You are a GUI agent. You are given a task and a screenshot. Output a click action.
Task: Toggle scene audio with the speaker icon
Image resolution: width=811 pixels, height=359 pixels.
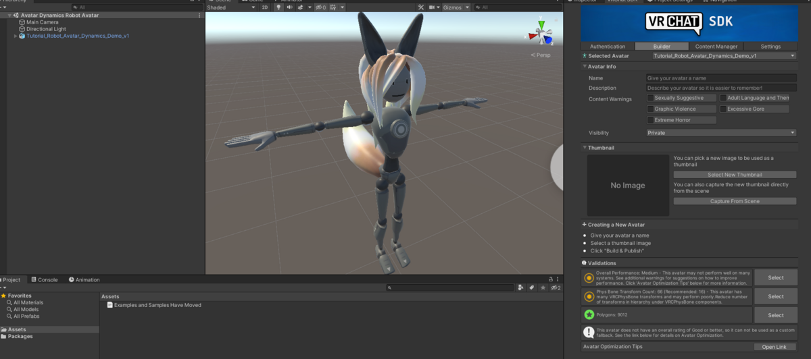[290, 7]
